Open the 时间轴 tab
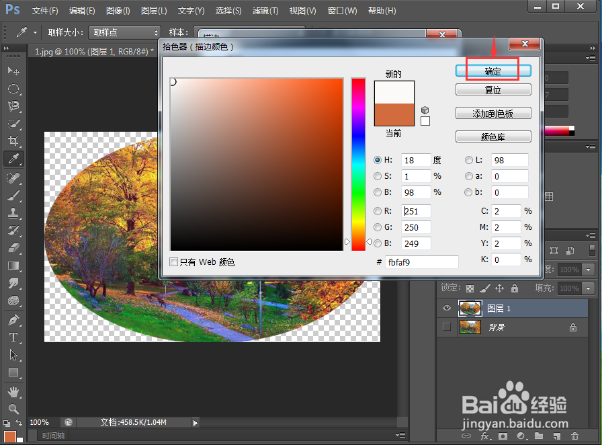This screenshot has width=602, height=445. click(x=53, y=436)
